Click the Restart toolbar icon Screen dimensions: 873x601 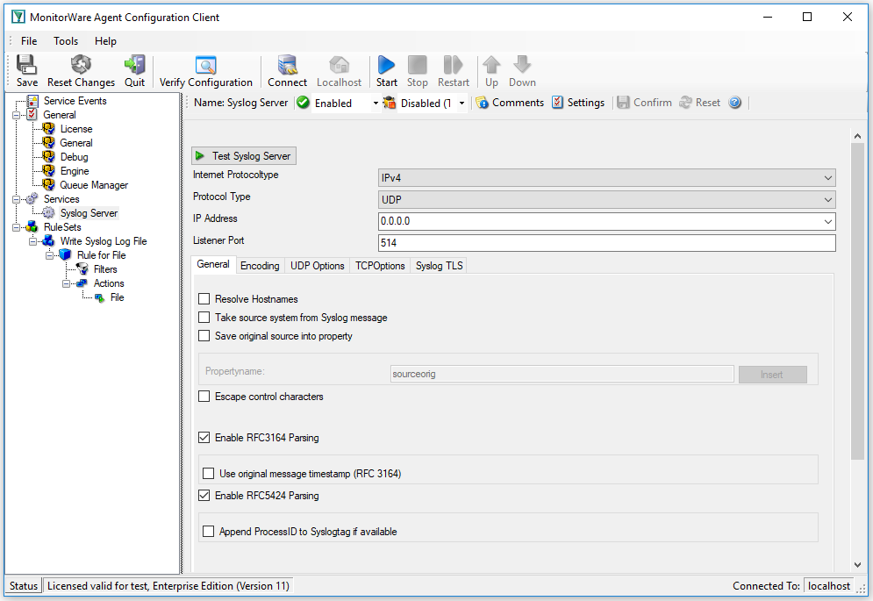(x=454, y=65)
